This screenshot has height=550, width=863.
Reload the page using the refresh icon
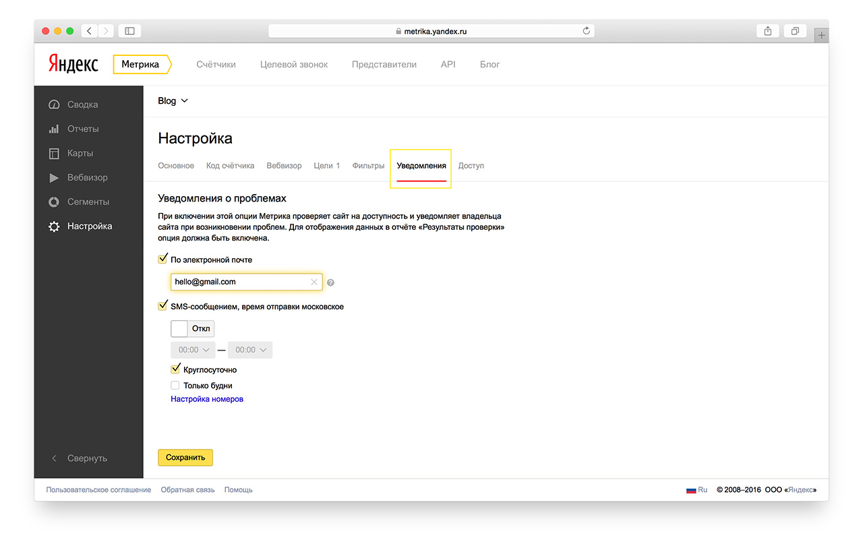[x=586, y=31]
